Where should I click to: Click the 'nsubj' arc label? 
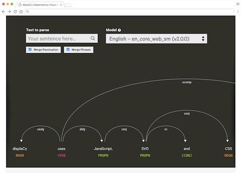click(x=41, y=129)
